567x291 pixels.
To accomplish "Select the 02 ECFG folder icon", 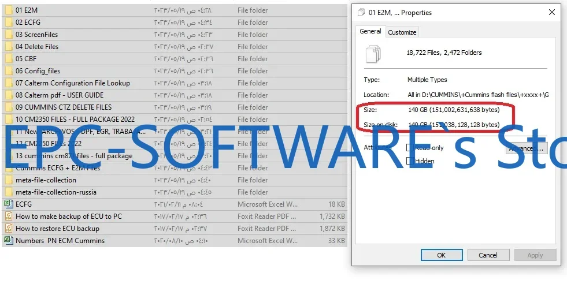I will click(x=9, y=23).
